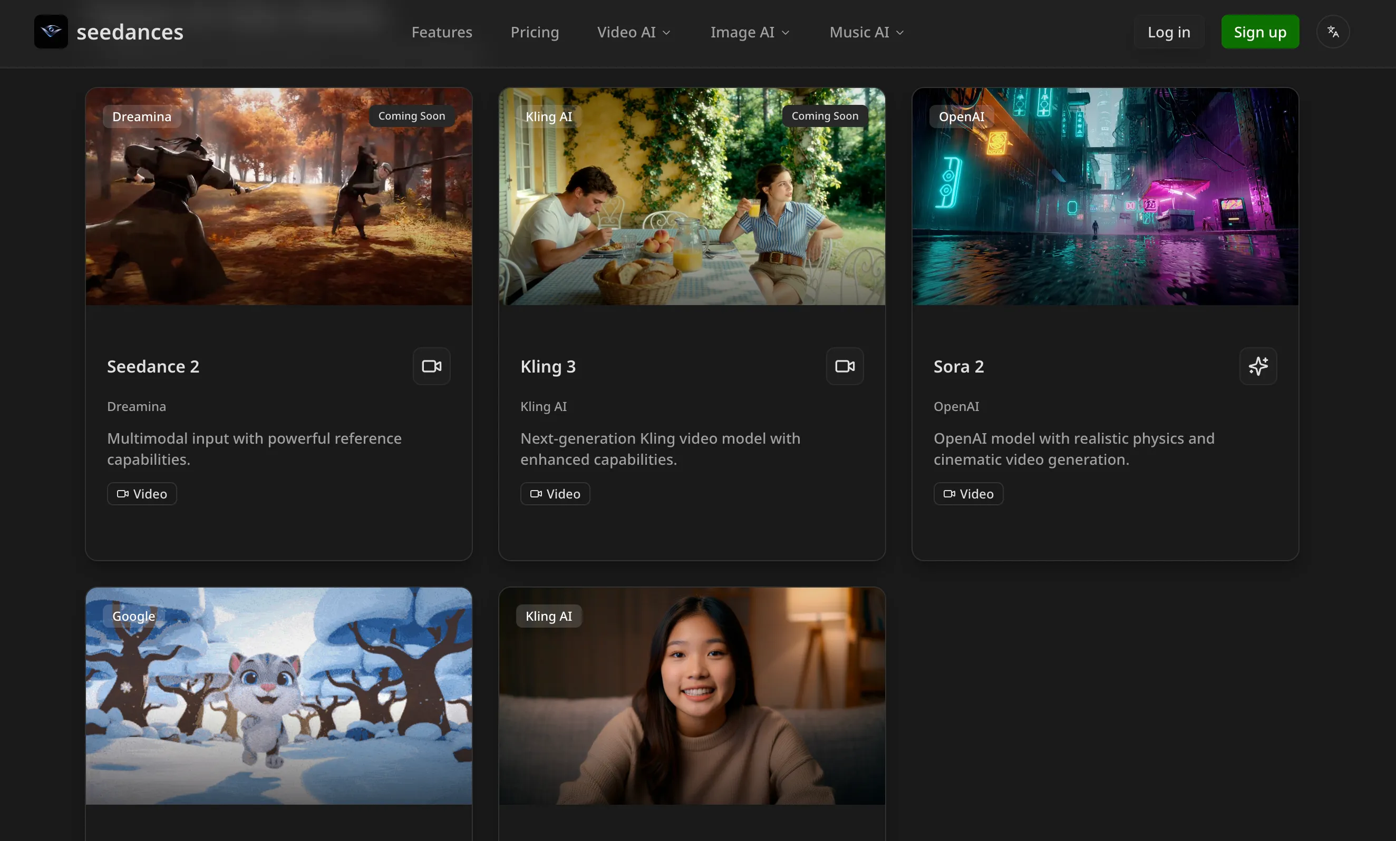Screen dimensions: 1396x841
Task: Click the sparkle icon on Sora 2
Action: [1258, 366]
